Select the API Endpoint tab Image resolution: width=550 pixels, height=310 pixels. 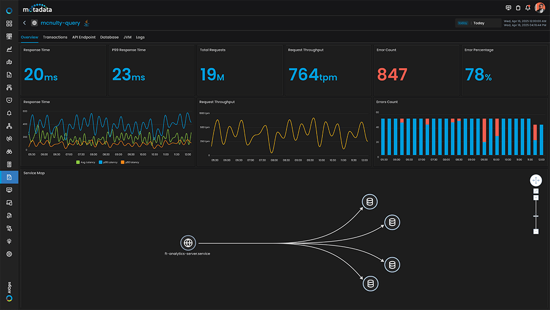click(x=84, y=37)
